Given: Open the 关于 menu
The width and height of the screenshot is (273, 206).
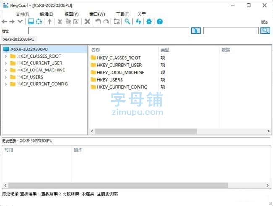Looking at the screenshot, I should 142,14.
